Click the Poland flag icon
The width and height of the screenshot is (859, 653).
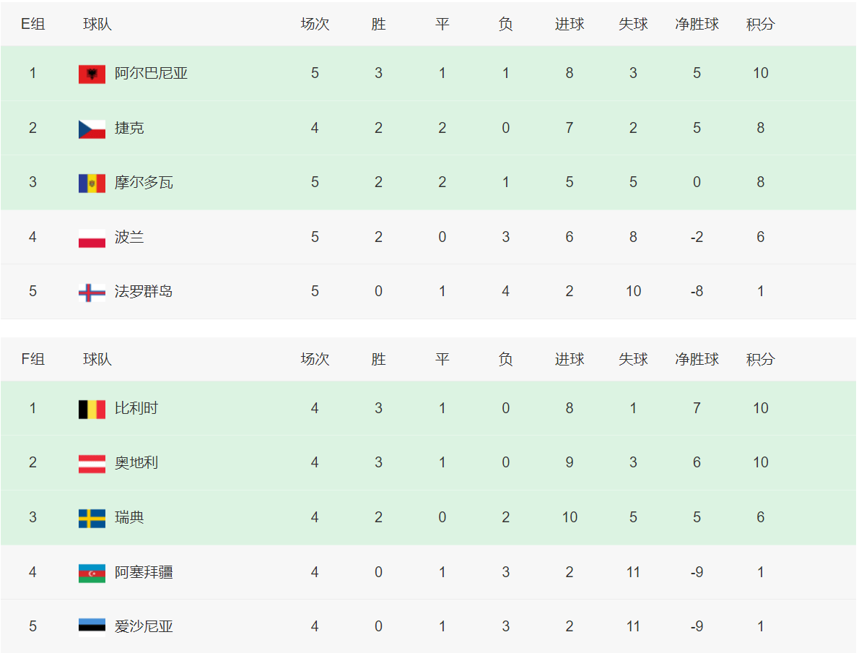(x=92, y=238)
